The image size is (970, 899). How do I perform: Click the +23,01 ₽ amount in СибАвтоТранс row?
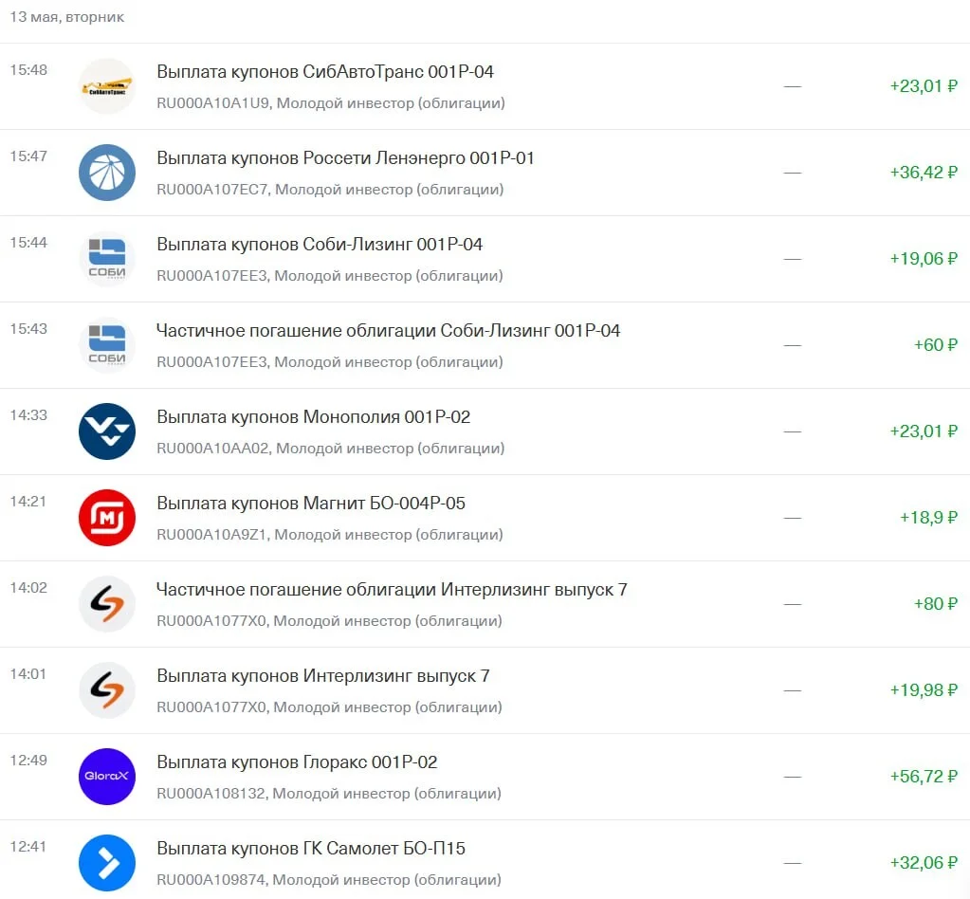(924, 86)
